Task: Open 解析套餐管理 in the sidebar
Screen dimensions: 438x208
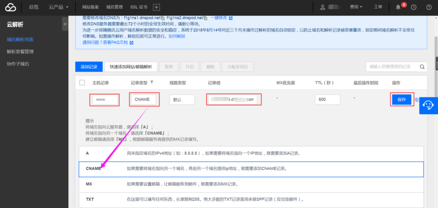Action: coord(20,51)
